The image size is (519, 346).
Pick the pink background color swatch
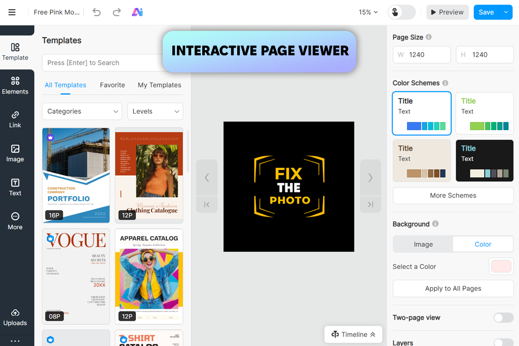(501, 266)
